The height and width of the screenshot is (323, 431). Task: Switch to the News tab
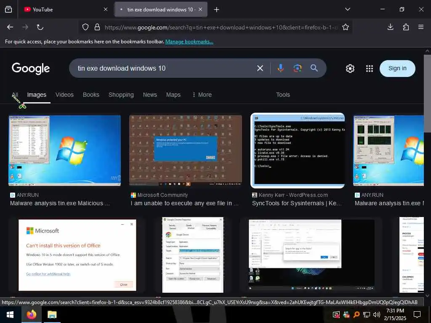pos(150,95)
